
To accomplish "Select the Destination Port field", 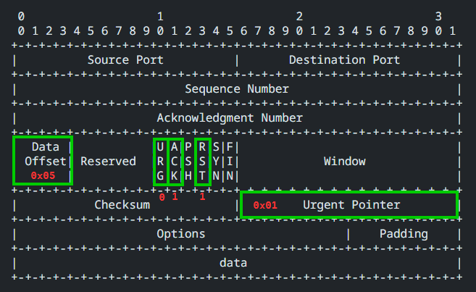I will click(x=344, y=59).
